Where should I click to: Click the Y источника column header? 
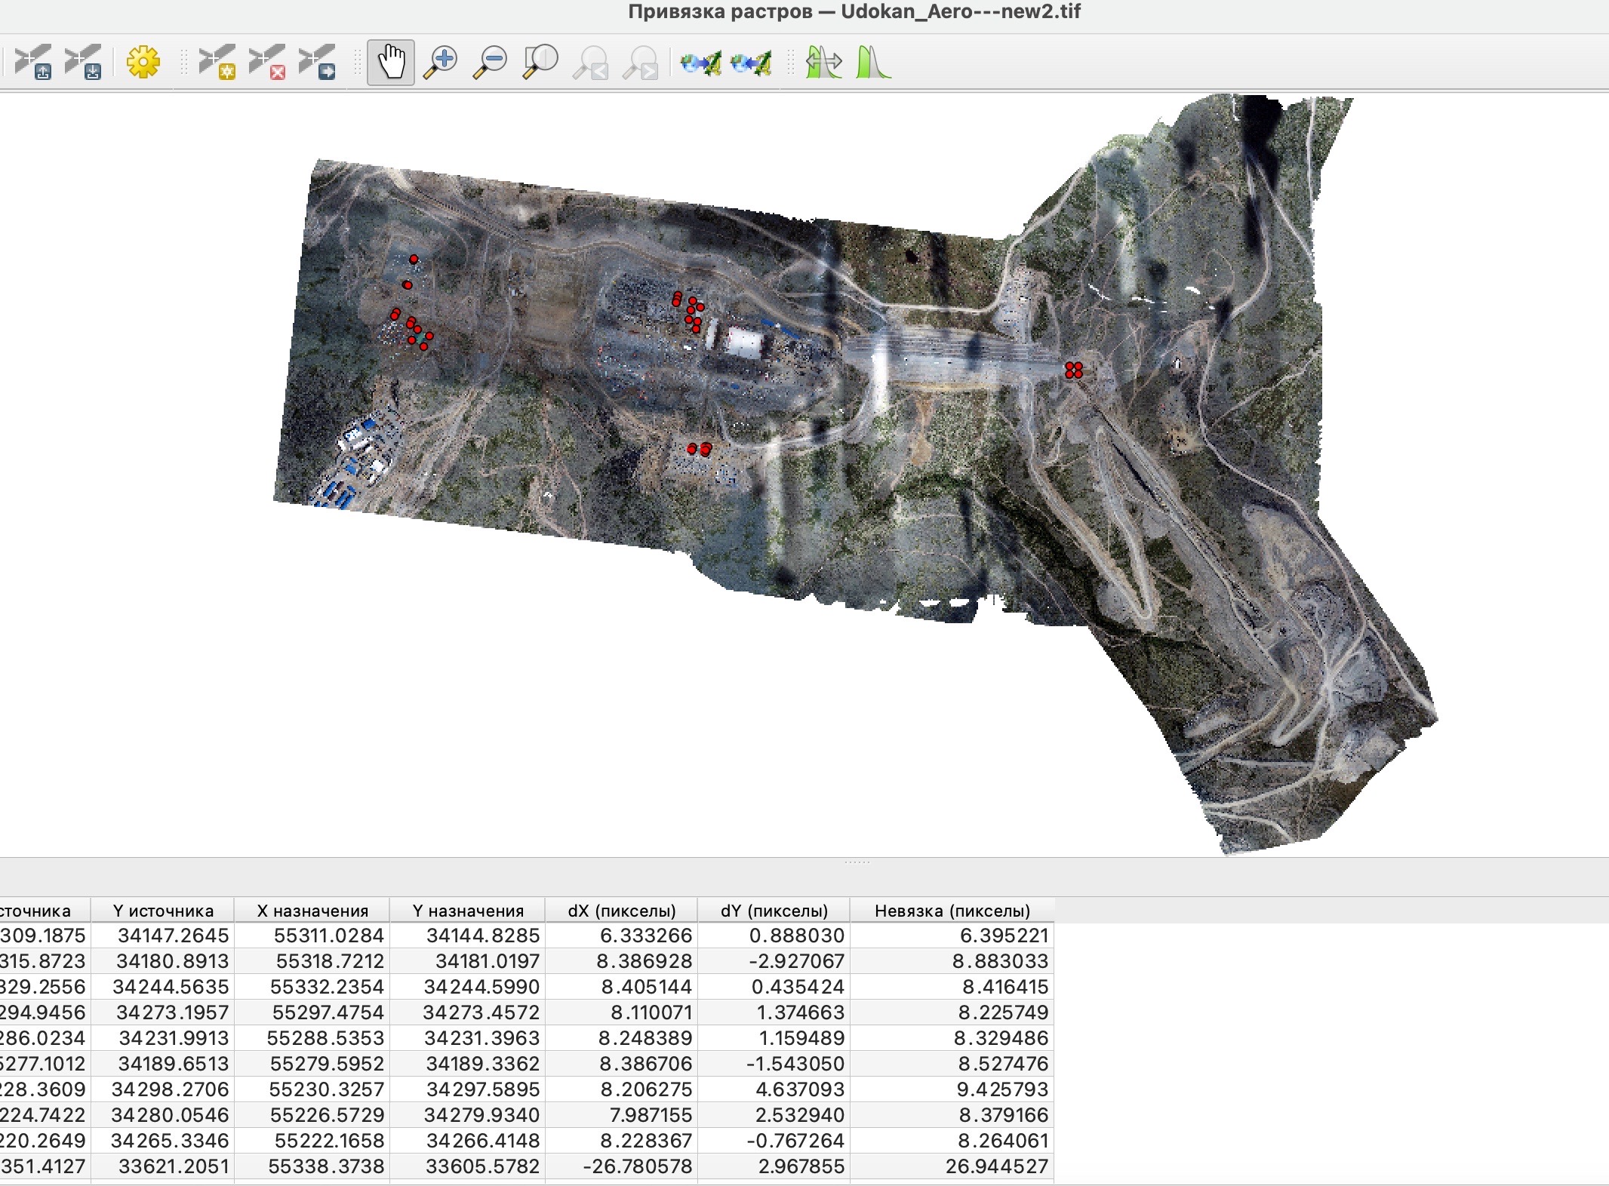163,911
